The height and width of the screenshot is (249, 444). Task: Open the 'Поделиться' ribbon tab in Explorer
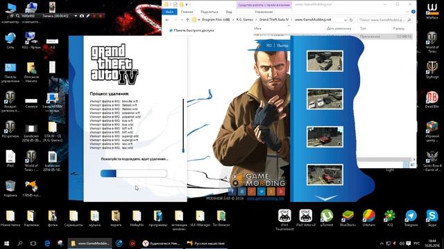click(x=210, y=12)
